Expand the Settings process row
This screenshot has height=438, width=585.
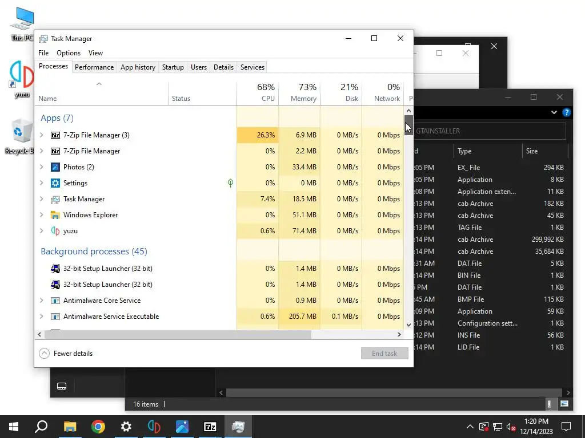click(x=42, y=183)
